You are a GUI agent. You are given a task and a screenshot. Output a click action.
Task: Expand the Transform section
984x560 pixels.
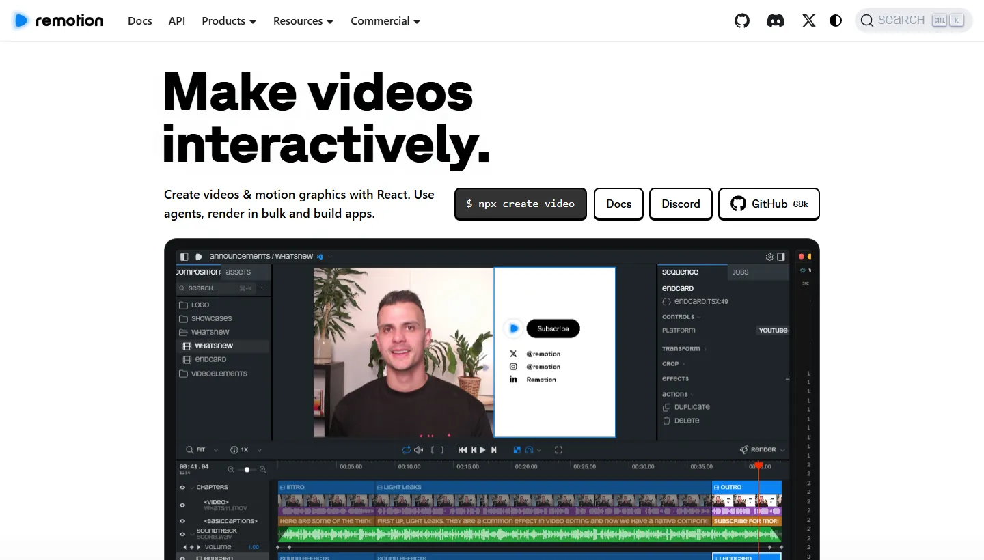683,349
